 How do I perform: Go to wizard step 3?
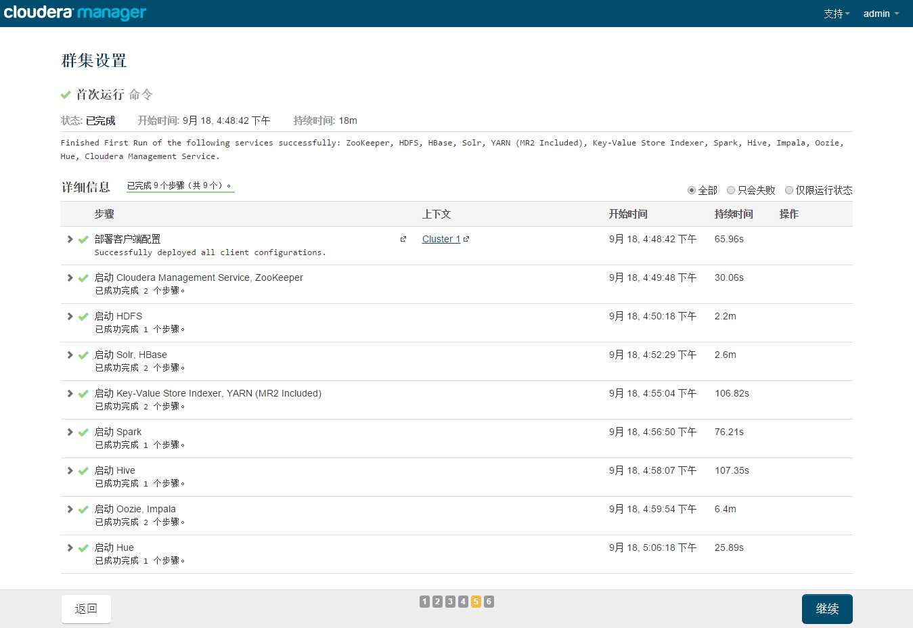450,602
